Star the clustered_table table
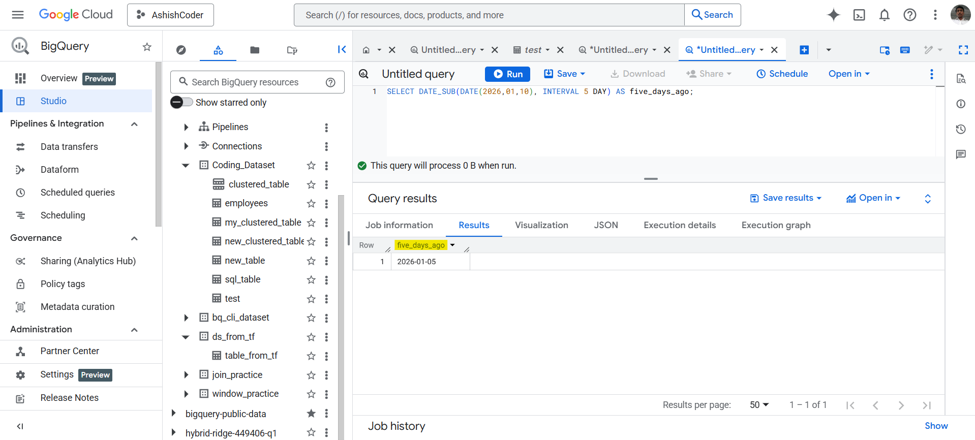The width and height of the screenshot is (975, 440). tap(311, 185)
